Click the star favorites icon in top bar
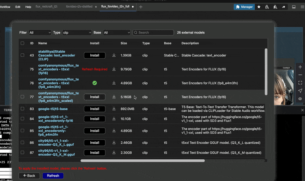The width and height of the screenshot is (305, 181). coord(259,7)
